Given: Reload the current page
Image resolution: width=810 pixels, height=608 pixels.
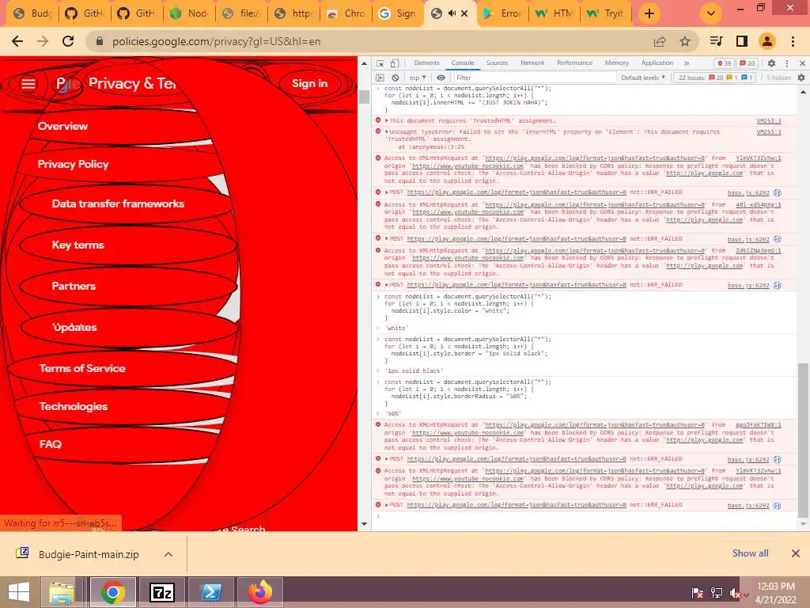Looking at the screenshot, I should click(x=68, y=41).
